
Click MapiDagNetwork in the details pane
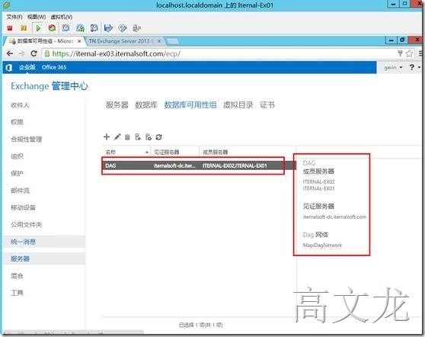click(x=322, y=245)
